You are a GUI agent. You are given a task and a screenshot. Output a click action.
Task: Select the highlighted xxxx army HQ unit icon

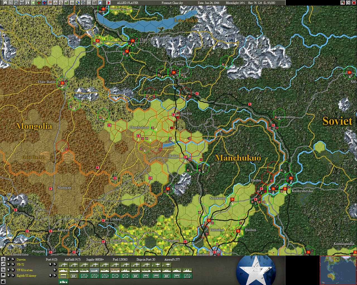point(63,276)
